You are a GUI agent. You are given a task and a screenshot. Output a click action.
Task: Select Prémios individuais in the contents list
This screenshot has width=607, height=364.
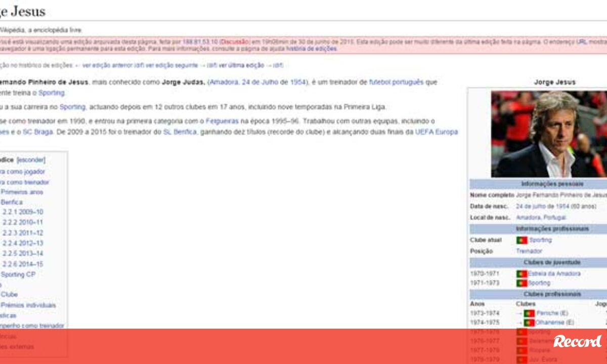tap(28, 305)
